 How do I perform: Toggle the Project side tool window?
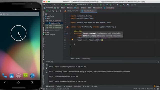tap(44, 31)
